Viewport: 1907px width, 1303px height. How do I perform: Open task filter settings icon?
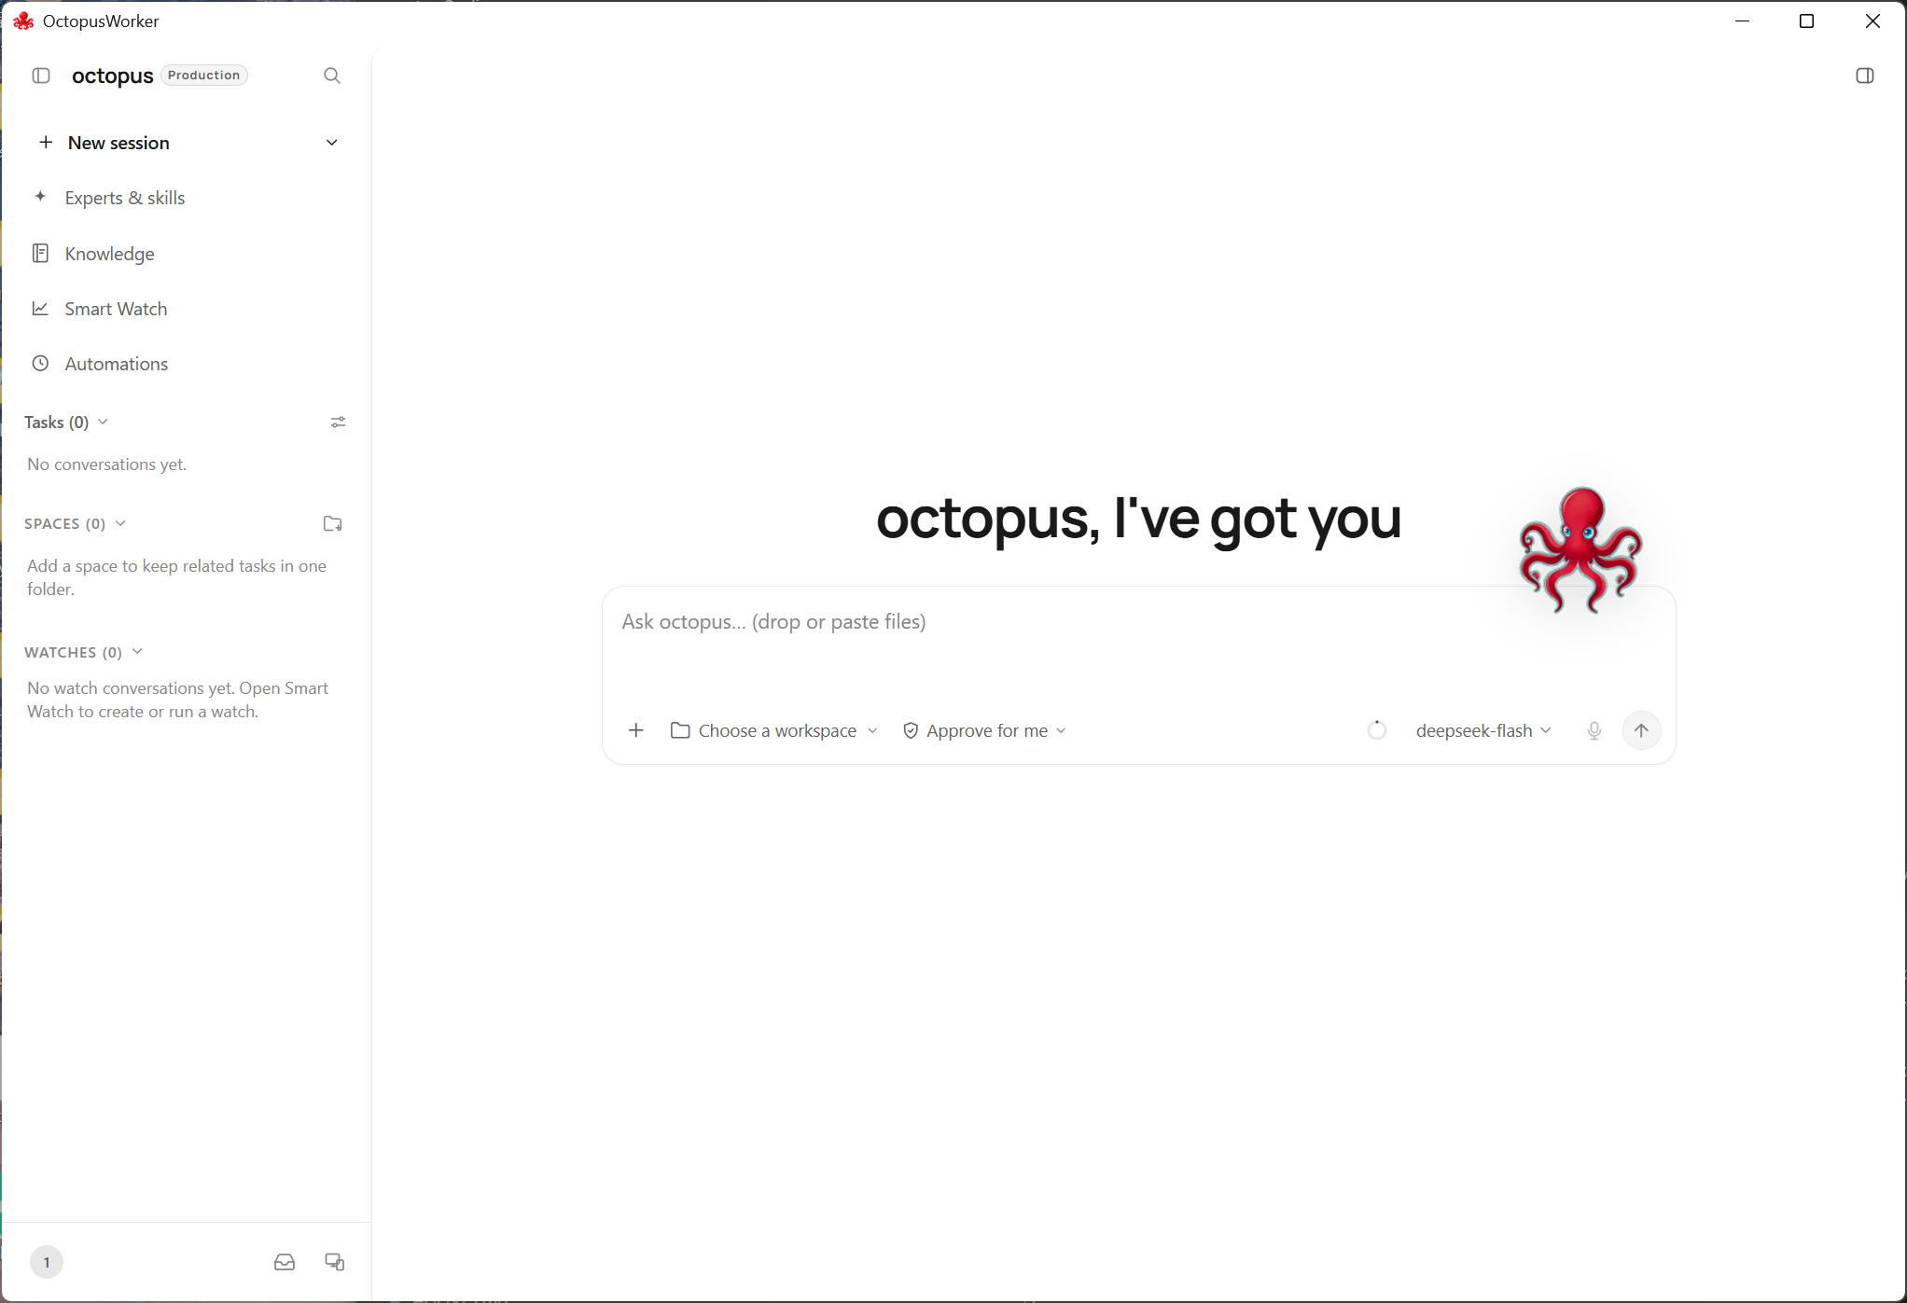(x=339, y=423)
